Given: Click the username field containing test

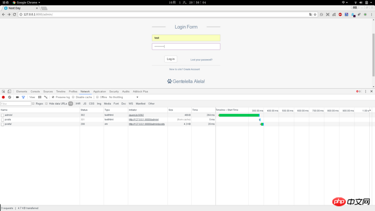Looking at the screenshot, I should 186,38.
